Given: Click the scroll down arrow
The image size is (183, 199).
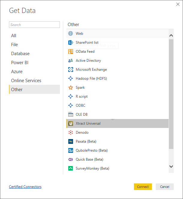Looking at the screenshot, I should (x=171, y=166).
